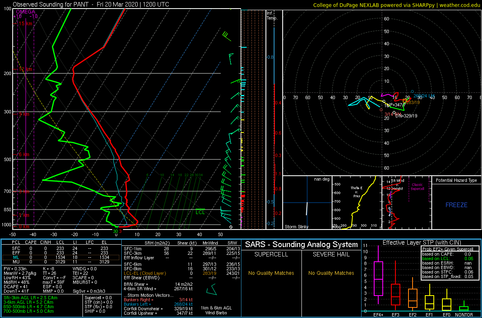The image size is (482, 318).
Task: Click the Storm Slinky panel label
Action: (297, 227)
